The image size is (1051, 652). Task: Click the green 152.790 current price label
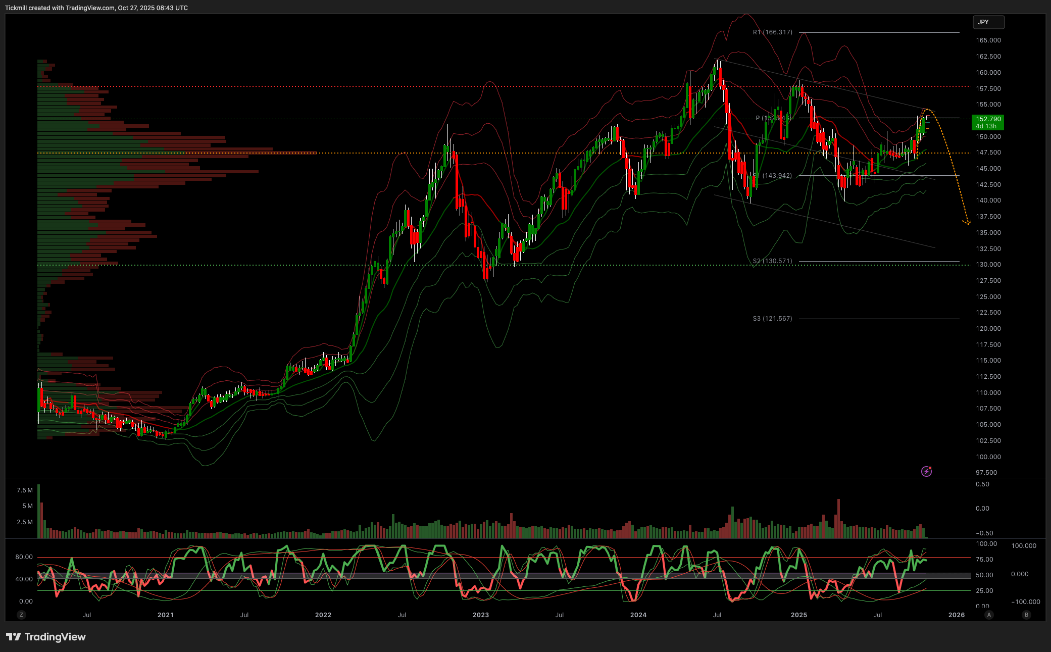tap(988, 122)
